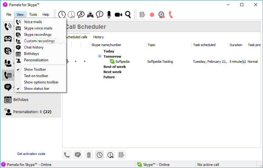Click the trash delete button below the list
This screenshot has width=263, height=168.
click(89, 155)
